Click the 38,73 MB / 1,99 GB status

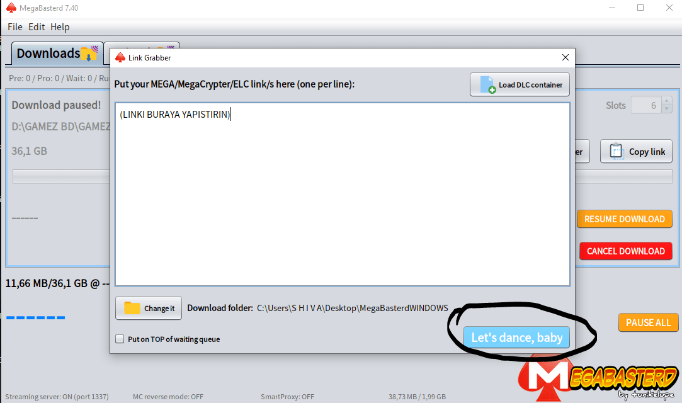[x=417, y=397]
